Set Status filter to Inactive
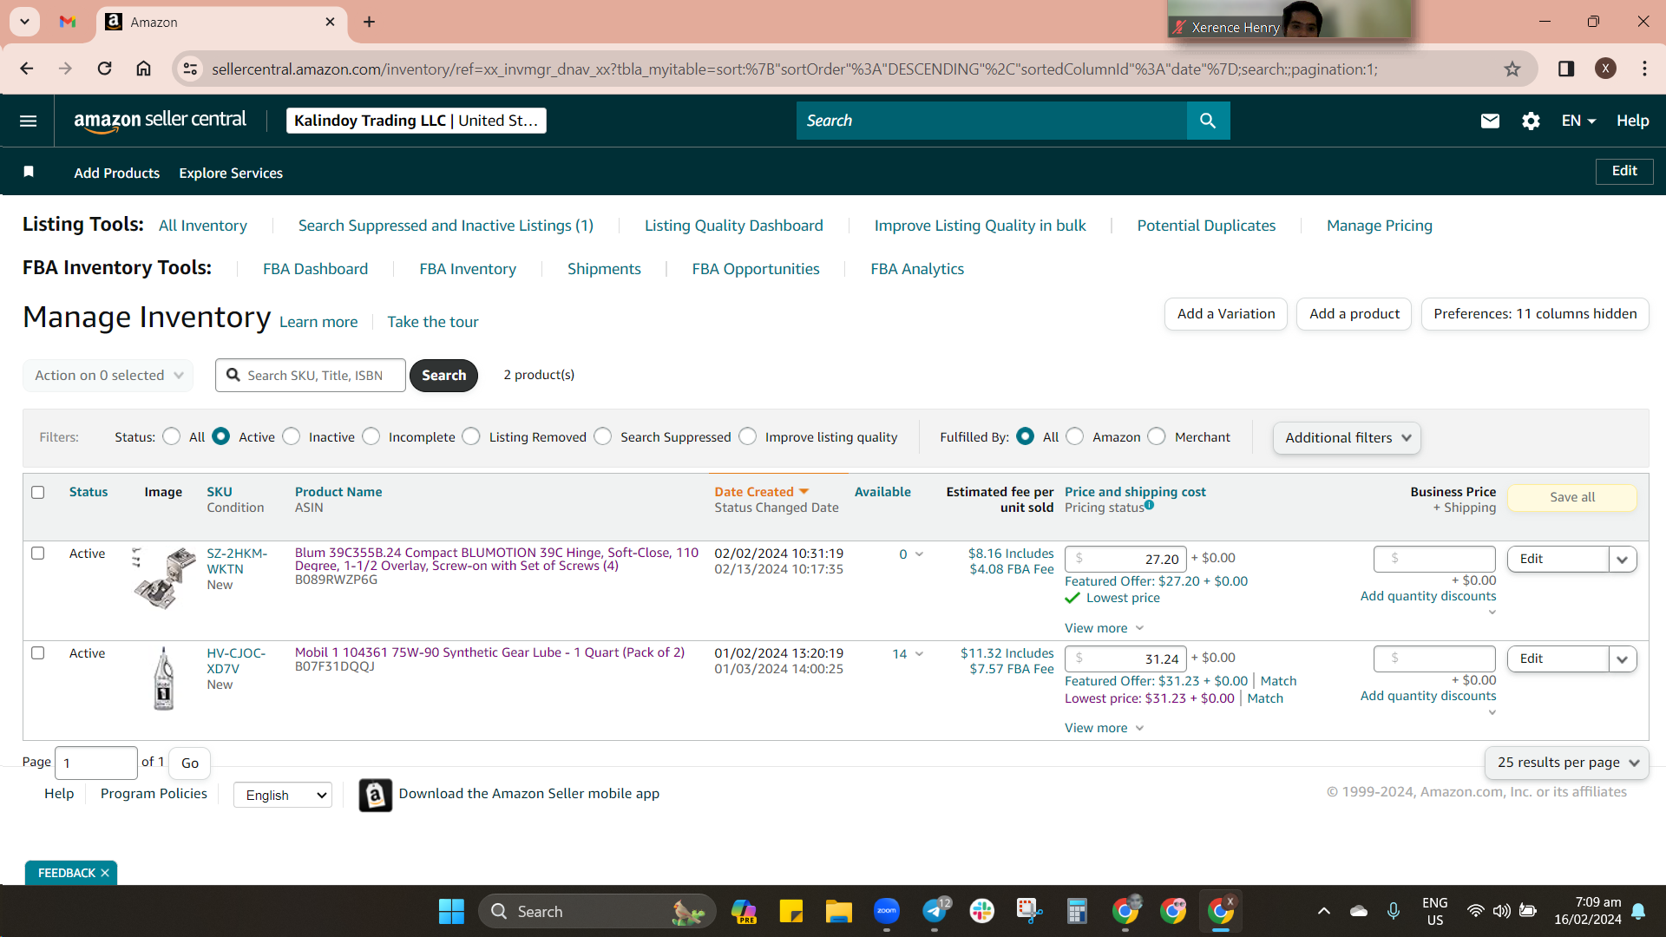This screenshot has height=937, width=1666. pos(292,436)
